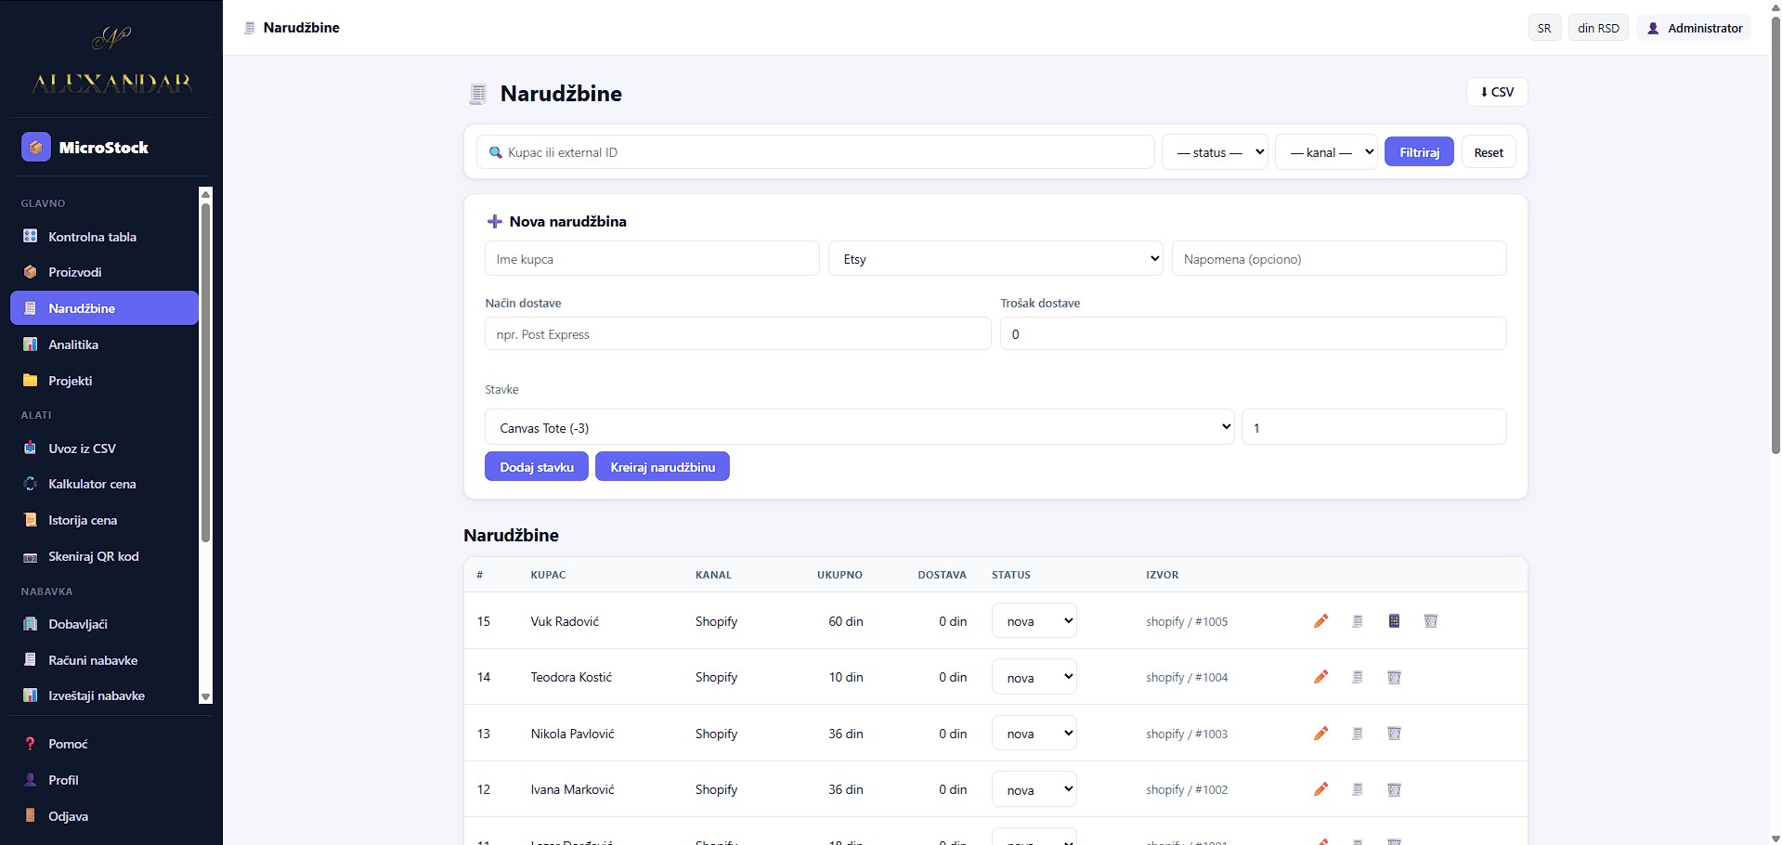1782x845 pixels.
Task: Export orders with CSV button
Action: 1497,92
